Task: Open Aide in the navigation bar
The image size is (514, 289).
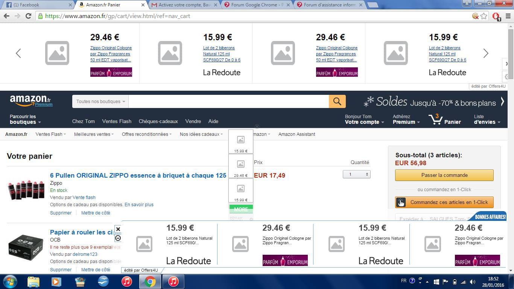Action: tap(213, 121)
